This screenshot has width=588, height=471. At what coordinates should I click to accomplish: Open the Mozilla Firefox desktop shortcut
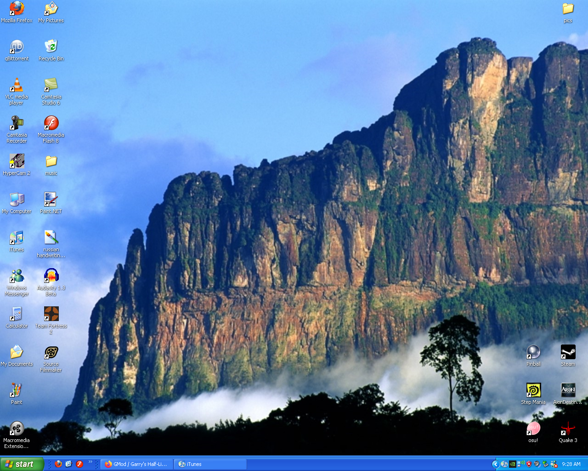coord(17,9)
